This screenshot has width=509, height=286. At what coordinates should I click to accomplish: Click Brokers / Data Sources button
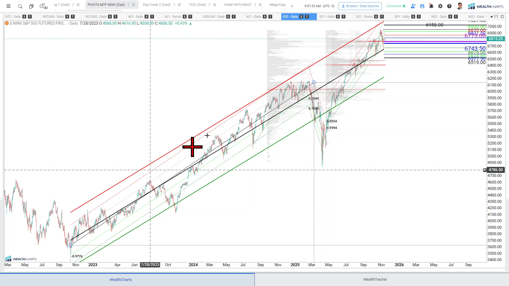click(360, 6)
